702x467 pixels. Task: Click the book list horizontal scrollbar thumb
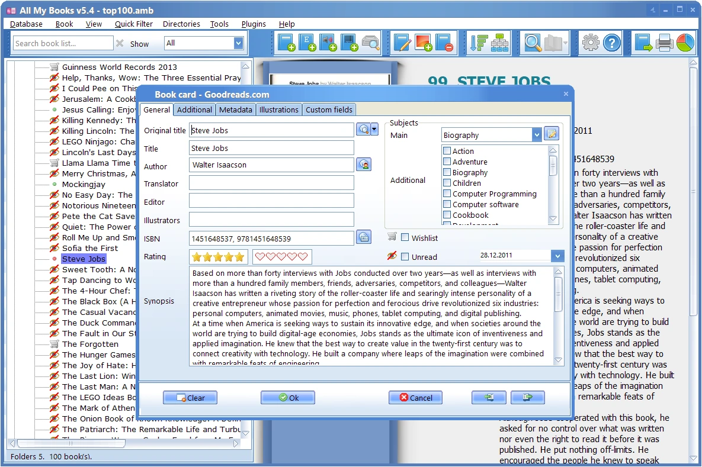coord(70,443)
